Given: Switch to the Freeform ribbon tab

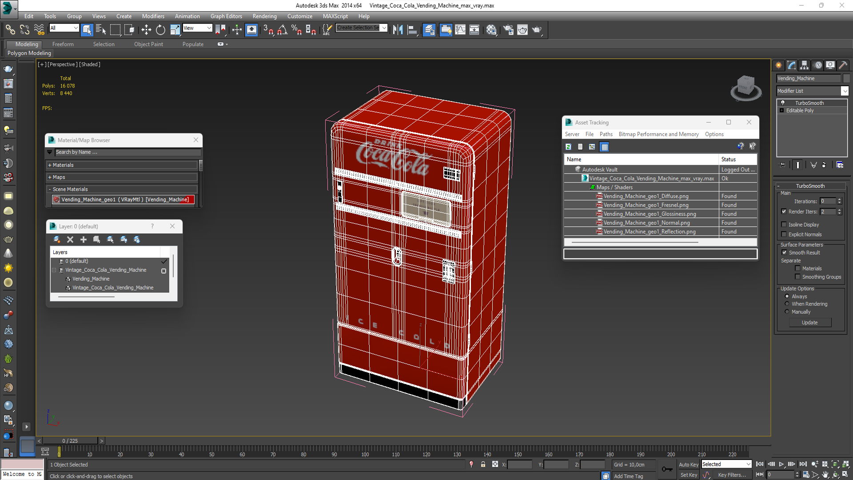Looking at the screenshot, I should click(63, 44).
